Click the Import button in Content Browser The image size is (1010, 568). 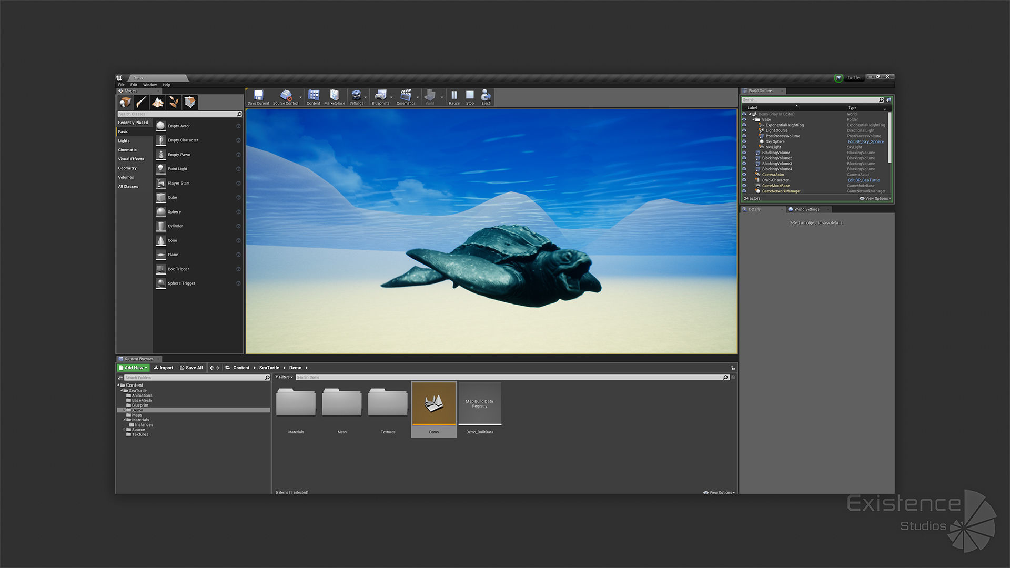pos(164,368)
